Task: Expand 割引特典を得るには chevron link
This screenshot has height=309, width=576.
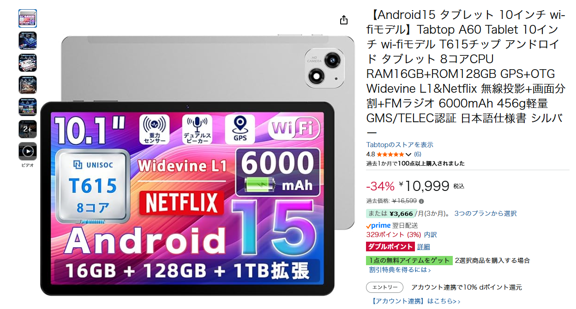Action: coord(400,270)
